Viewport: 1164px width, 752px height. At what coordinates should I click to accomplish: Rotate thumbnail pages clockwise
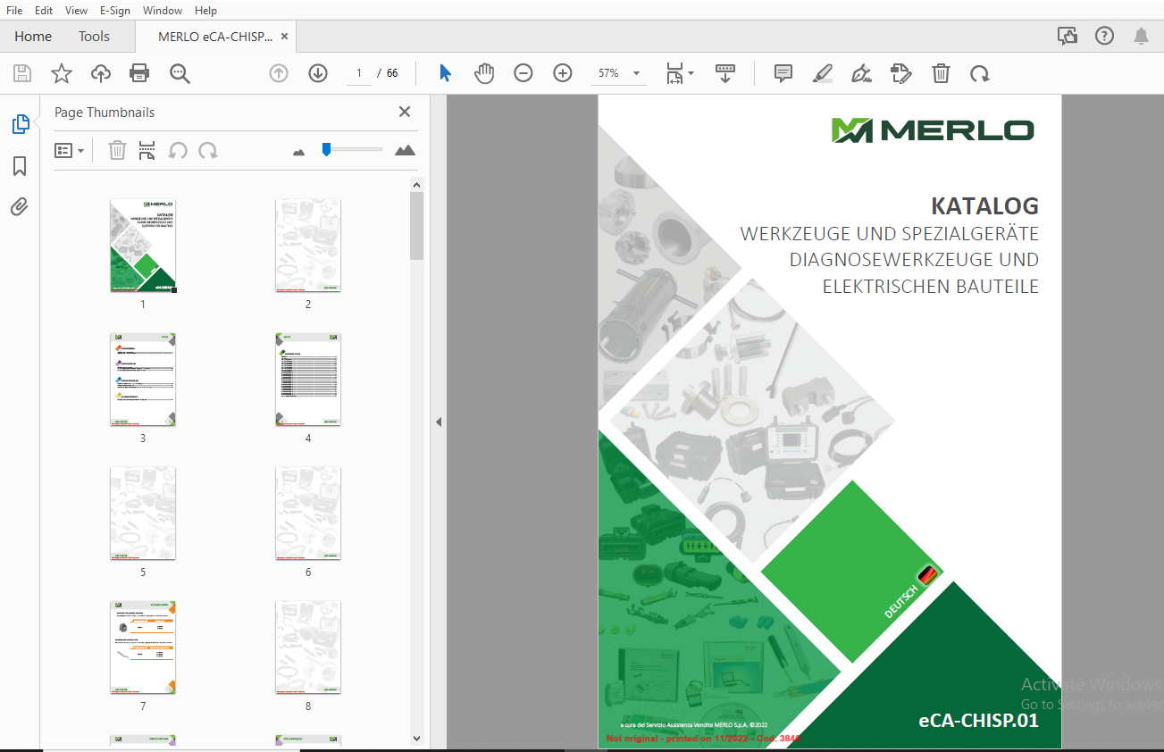pos(208,150)
